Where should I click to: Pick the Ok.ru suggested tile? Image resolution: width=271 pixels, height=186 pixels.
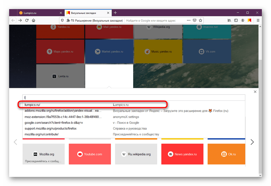[226, 154]
